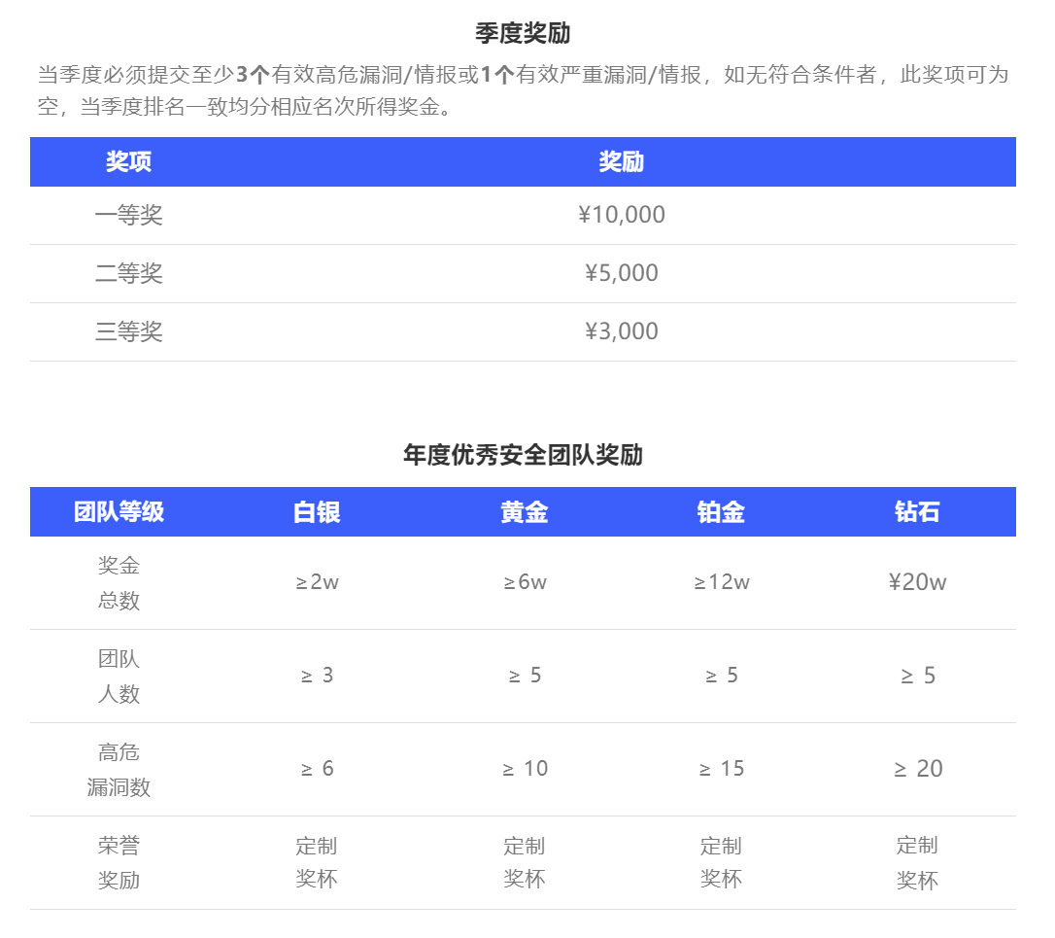Viewport: 1055px width, 938px height.
Task: Click the 团队等级 column header
Action: (119, 511)
